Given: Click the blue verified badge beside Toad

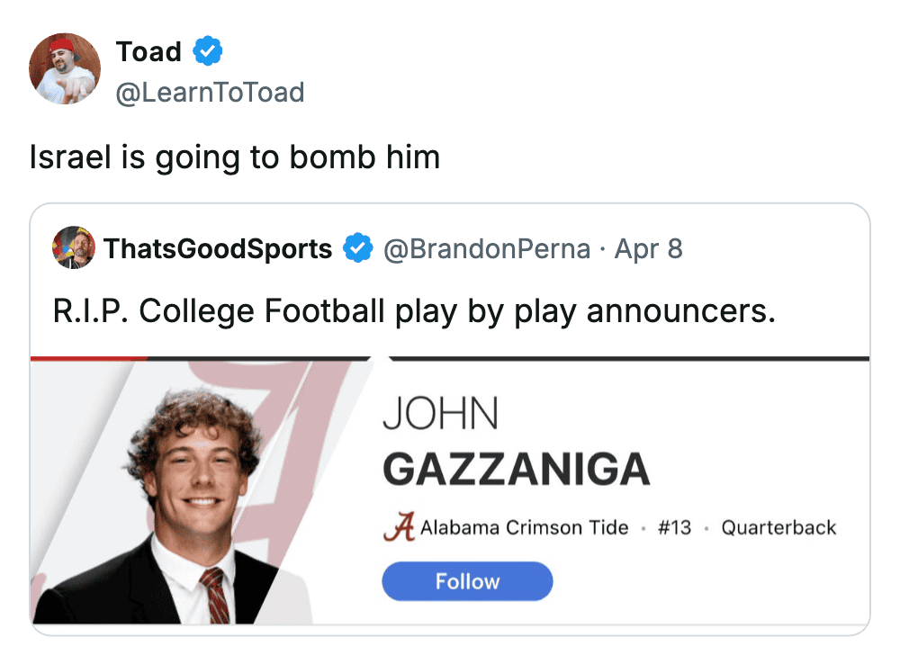Looking at the screenshot, I should click(208, 52).
